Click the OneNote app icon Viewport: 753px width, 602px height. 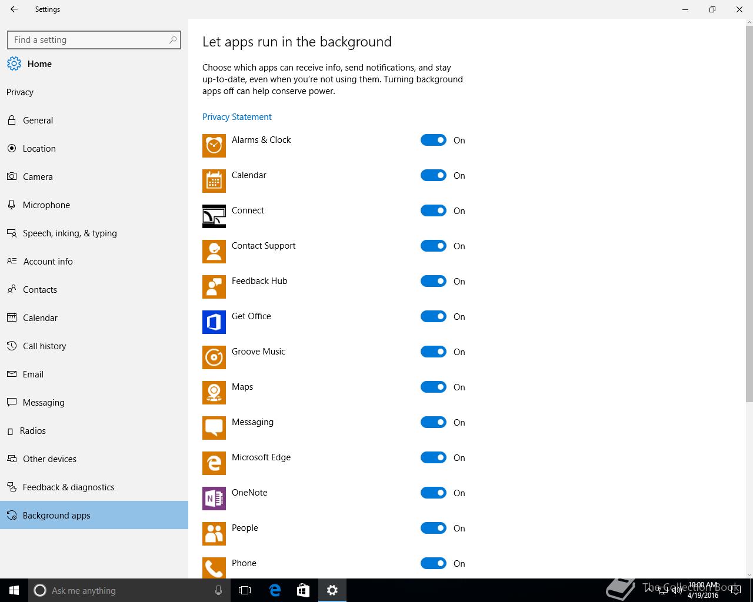214,499
